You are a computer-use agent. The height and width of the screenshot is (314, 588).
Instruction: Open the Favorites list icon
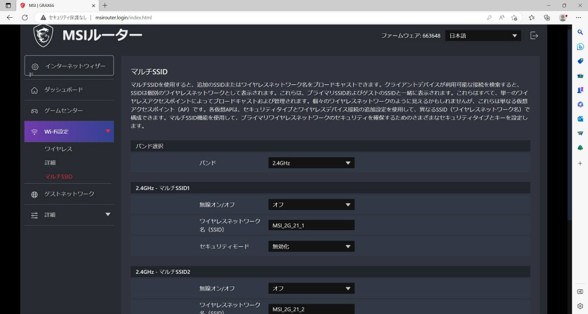(x=531, y=18)
